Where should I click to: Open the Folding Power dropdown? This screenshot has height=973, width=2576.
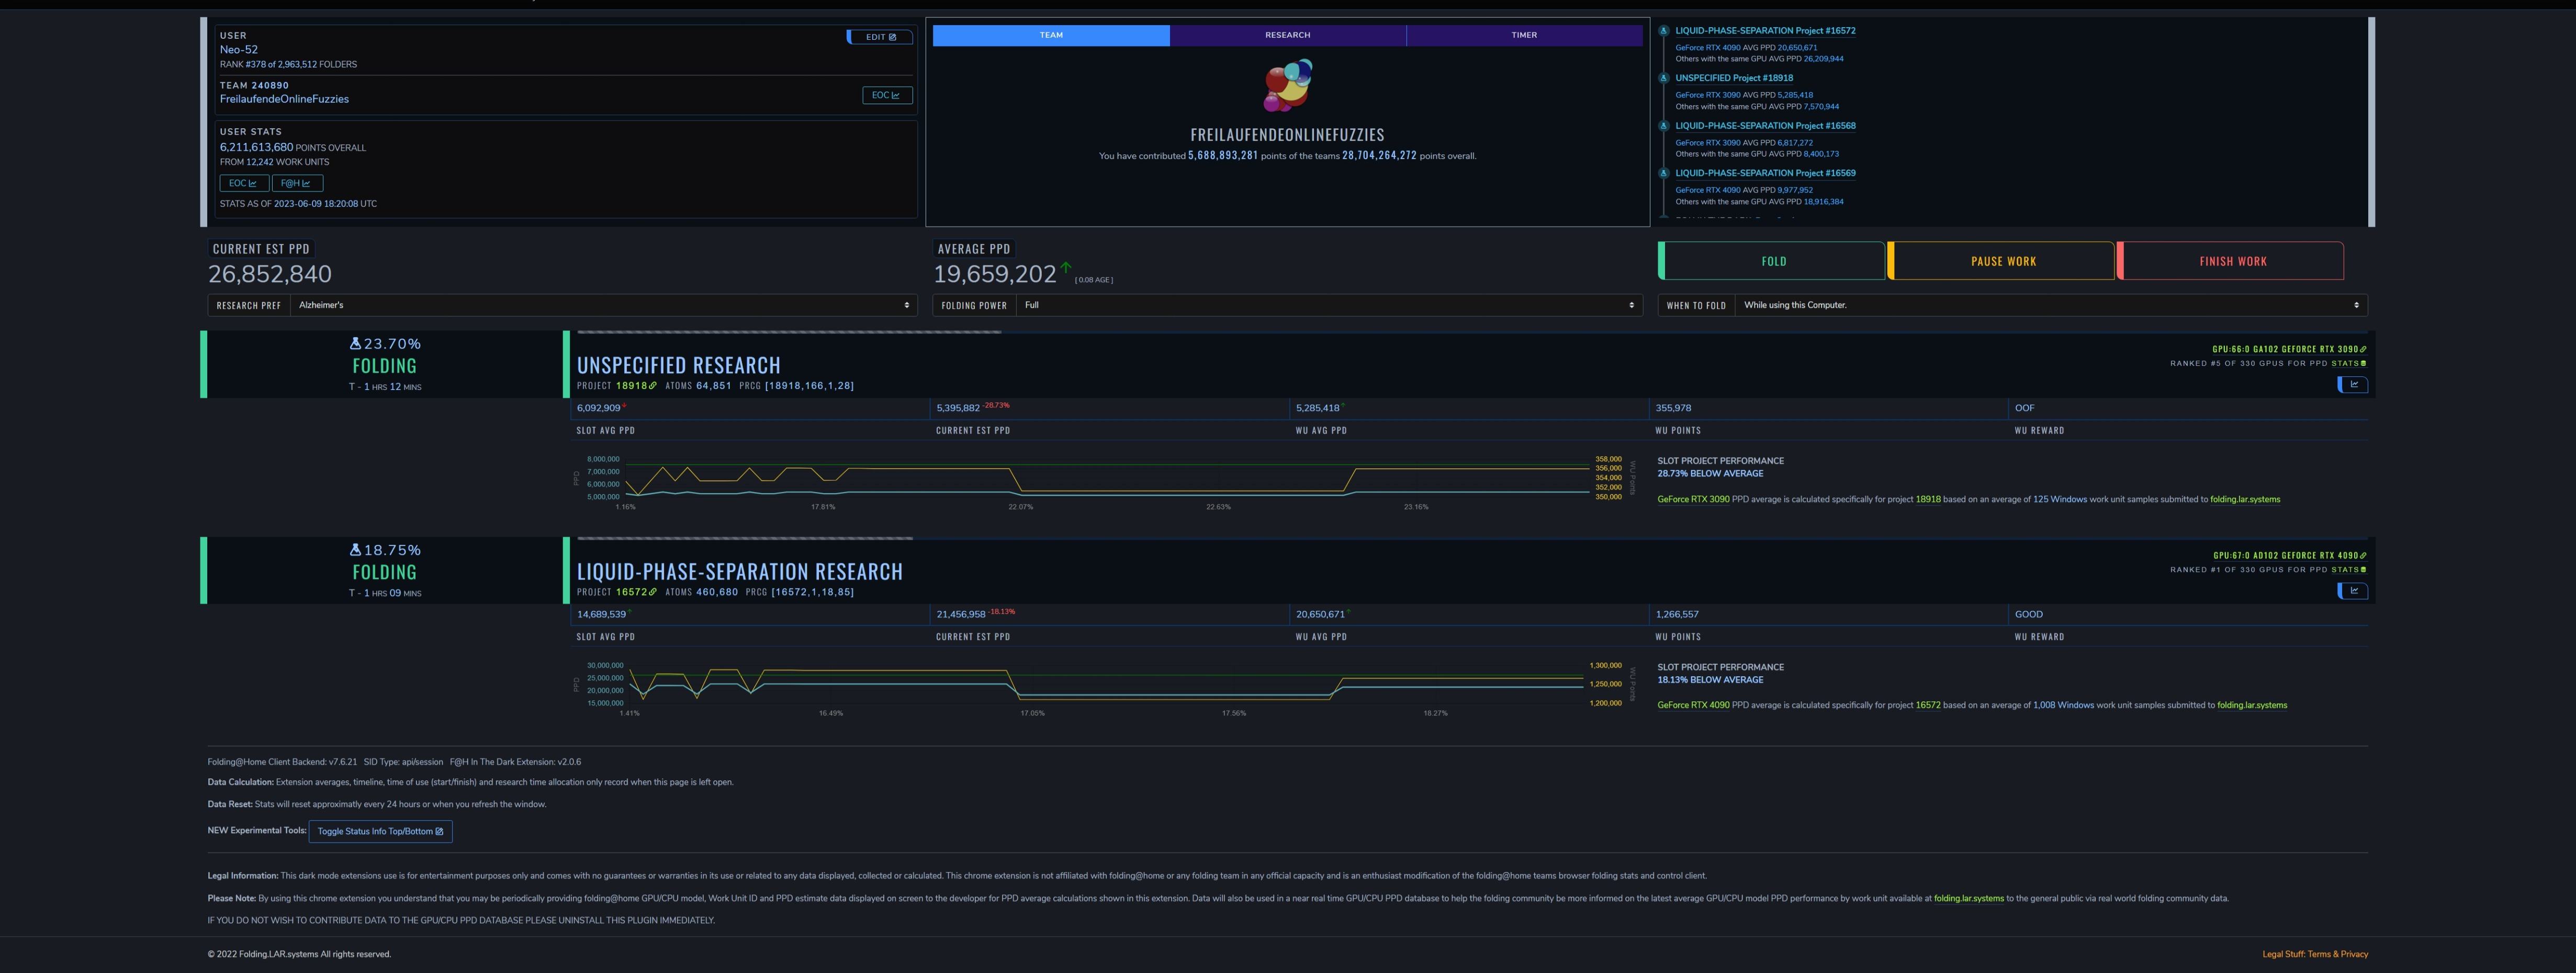coord(1329,305)
